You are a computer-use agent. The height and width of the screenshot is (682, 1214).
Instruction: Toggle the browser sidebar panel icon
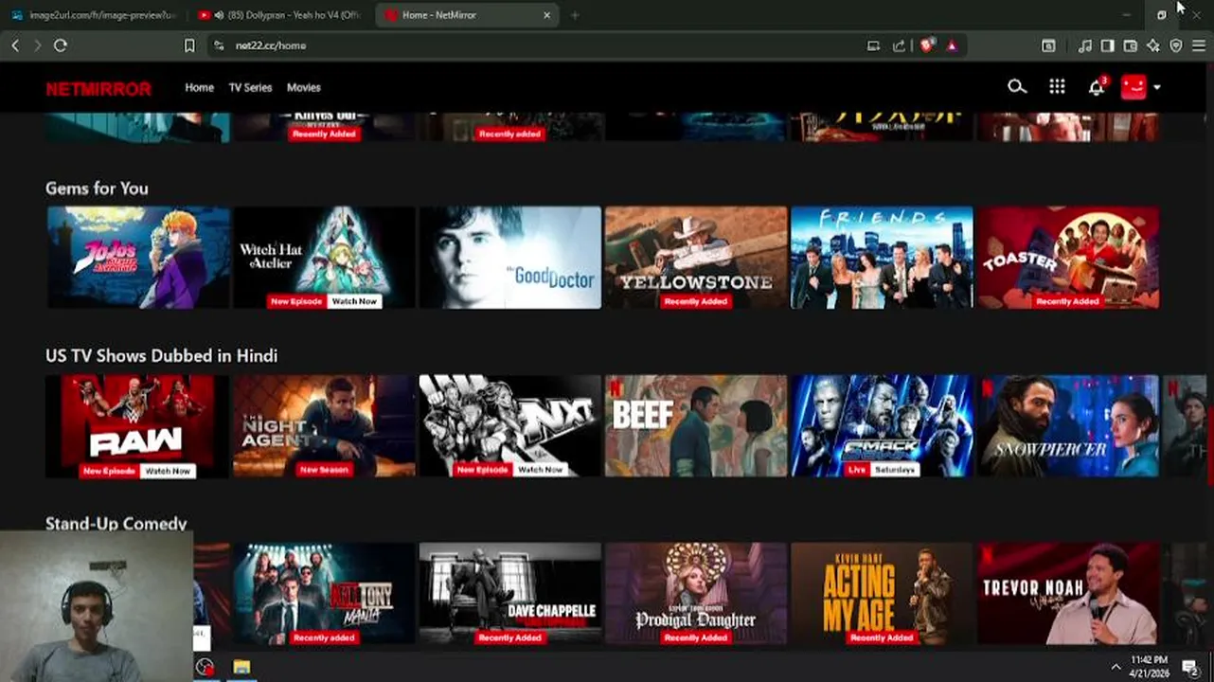(x=1107, y=45)
